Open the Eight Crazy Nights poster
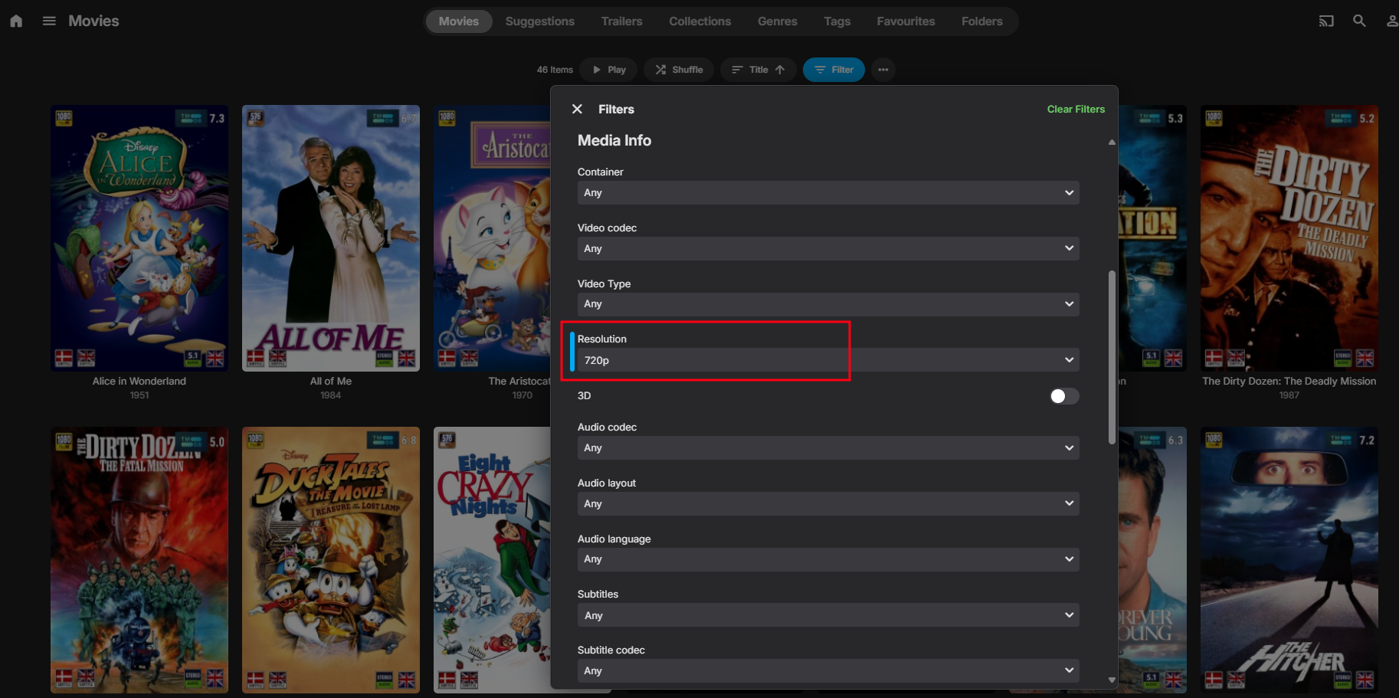Viewport: 1399px width, 698px height. point(492,560)
